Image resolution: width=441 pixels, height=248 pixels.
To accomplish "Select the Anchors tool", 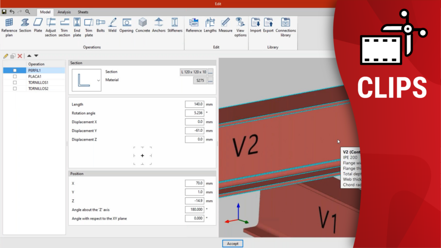I will click(x=158, y=27).
